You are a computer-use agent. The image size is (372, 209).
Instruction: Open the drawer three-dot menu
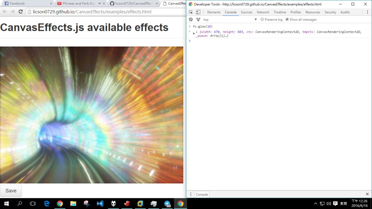pos(191,194)
